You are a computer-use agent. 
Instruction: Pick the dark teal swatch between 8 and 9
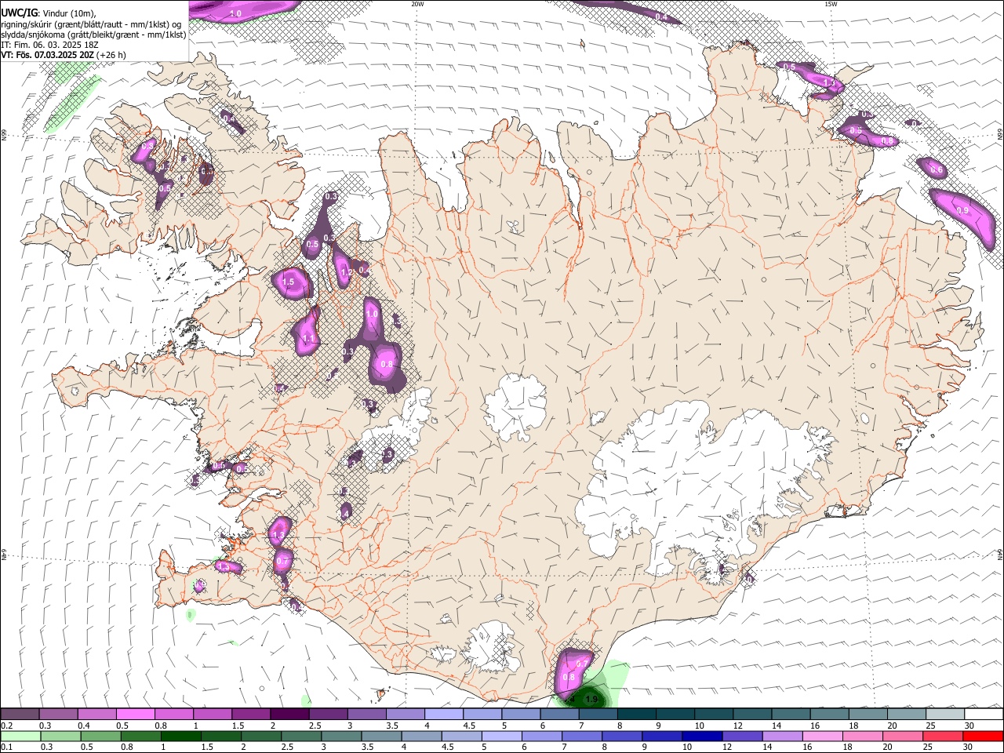tap(635, 715)
